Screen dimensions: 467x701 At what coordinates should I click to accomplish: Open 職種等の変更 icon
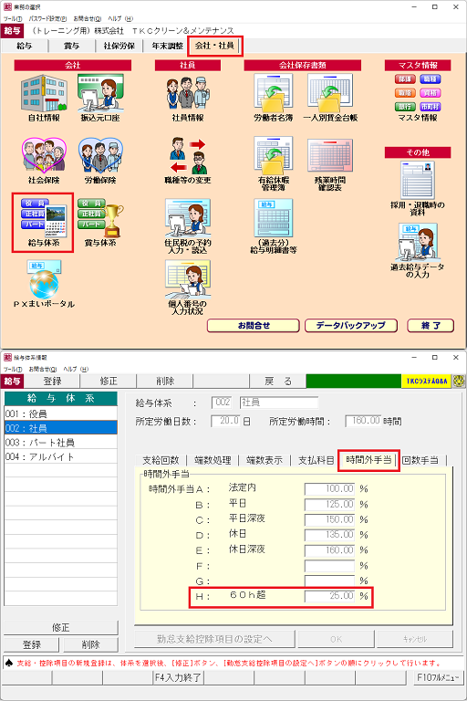point(188,156)
